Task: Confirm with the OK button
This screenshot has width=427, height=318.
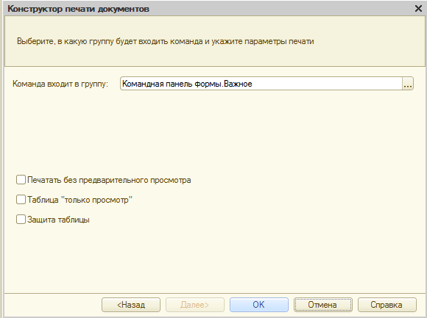Action: click(x=259, y=305)
